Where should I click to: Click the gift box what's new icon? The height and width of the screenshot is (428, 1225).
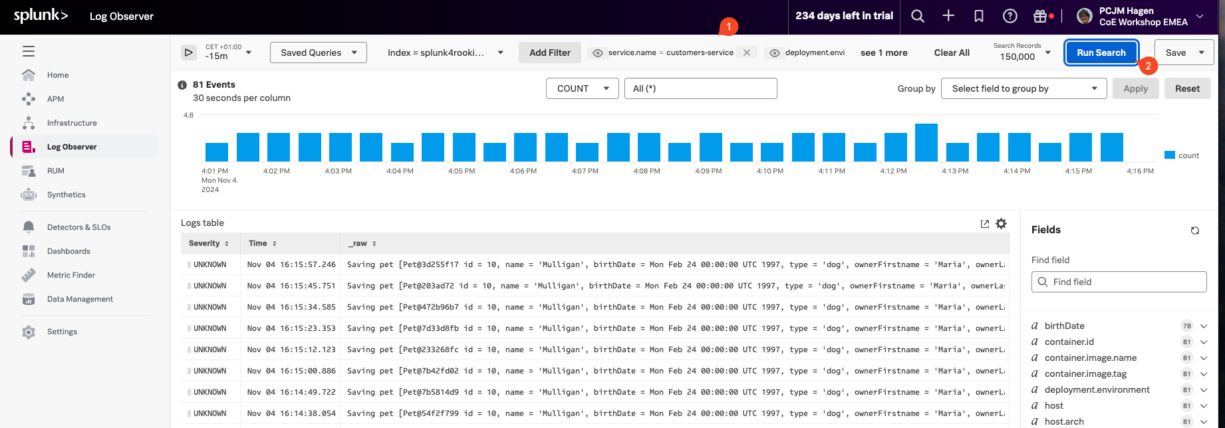[x=1040, y=17]
